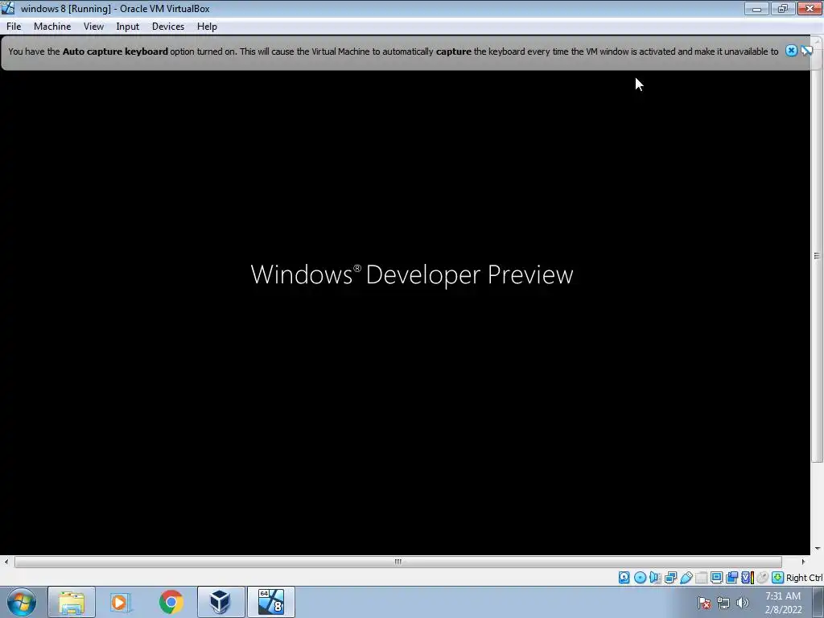Image resolution: width=824 pixels, height=618 pixels.
Task: Click the horizontal scrollbar left arrow
Action: [x=6, y=561]
